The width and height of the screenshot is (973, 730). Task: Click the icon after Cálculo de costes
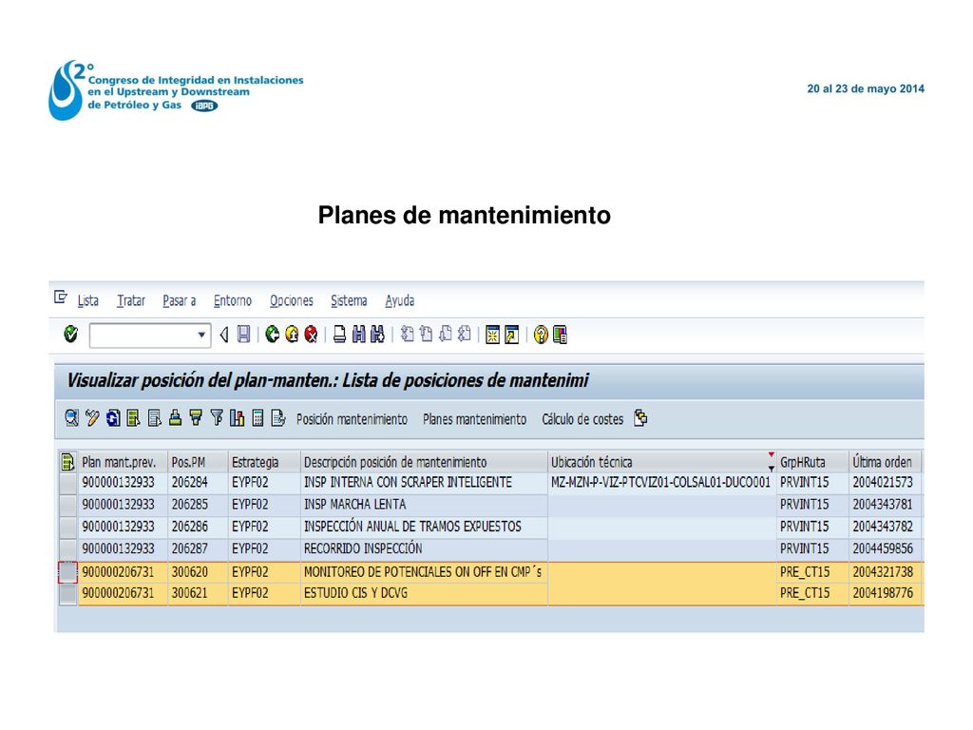pyautogui.click(x=641, y=418)
